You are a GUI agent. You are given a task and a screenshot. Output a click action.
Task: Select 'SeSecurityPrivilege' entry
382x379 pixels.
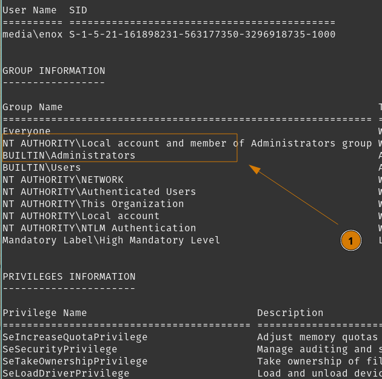(59, 349)
